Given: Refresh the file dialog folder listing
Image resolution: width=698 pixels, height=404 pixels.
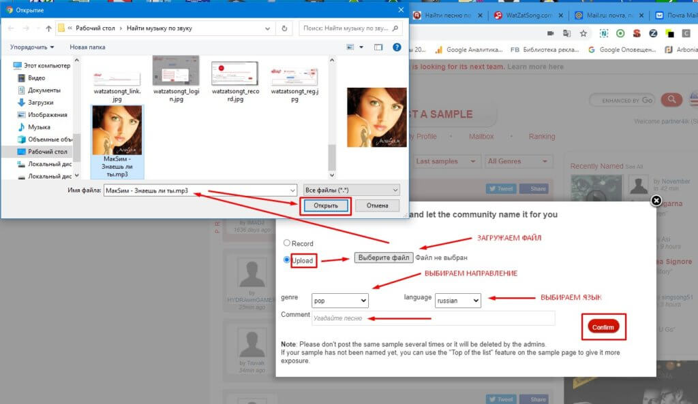Looking at the screenshot, I should [284, 29].
